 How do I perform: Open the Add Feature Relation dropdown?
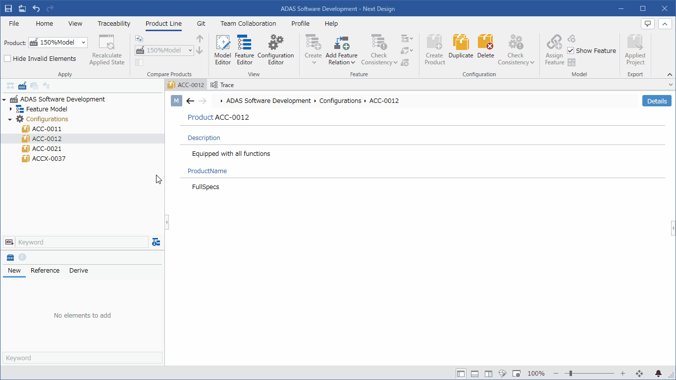pos(341,49)
